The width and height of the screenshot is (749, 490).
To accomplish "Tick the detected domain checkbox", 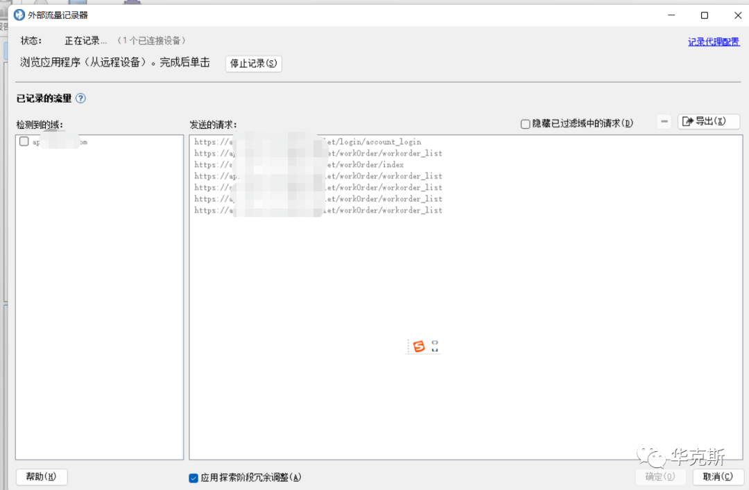I will coord(24,141).
